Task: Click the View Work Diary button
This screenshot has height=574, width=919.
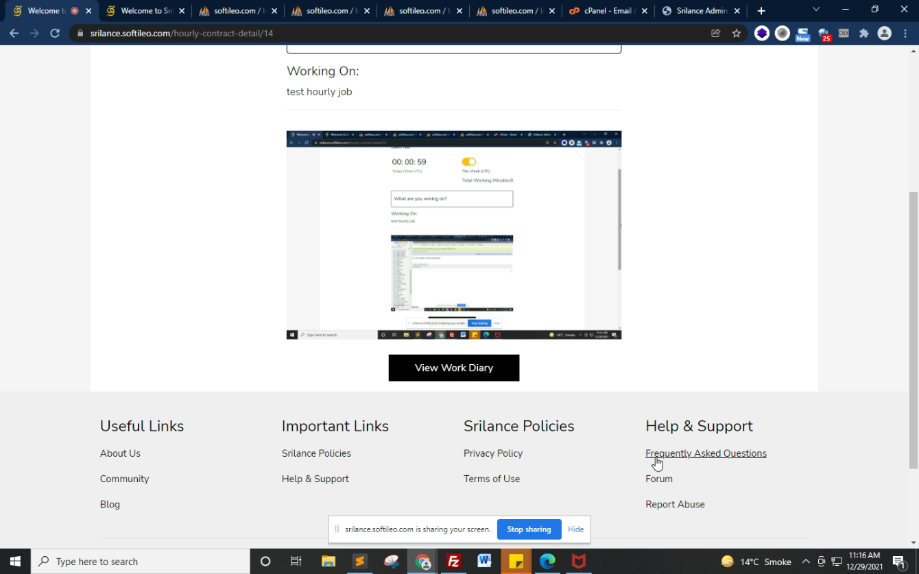Action: click(453, 368)
